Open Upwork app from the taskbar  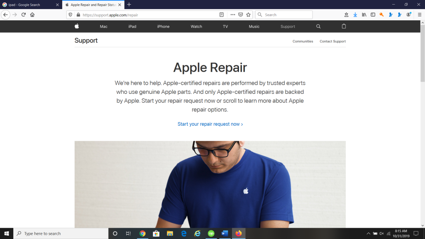click(x=211, y=233)
